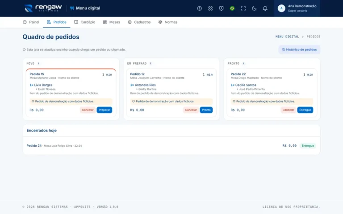343x214 pixels.
Task: Open the apps grid icon
Action: [210, 8]
